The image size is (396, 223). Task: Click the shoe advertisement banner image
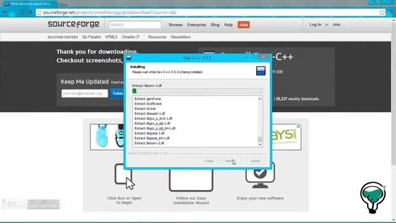click(x=107, y=137)
